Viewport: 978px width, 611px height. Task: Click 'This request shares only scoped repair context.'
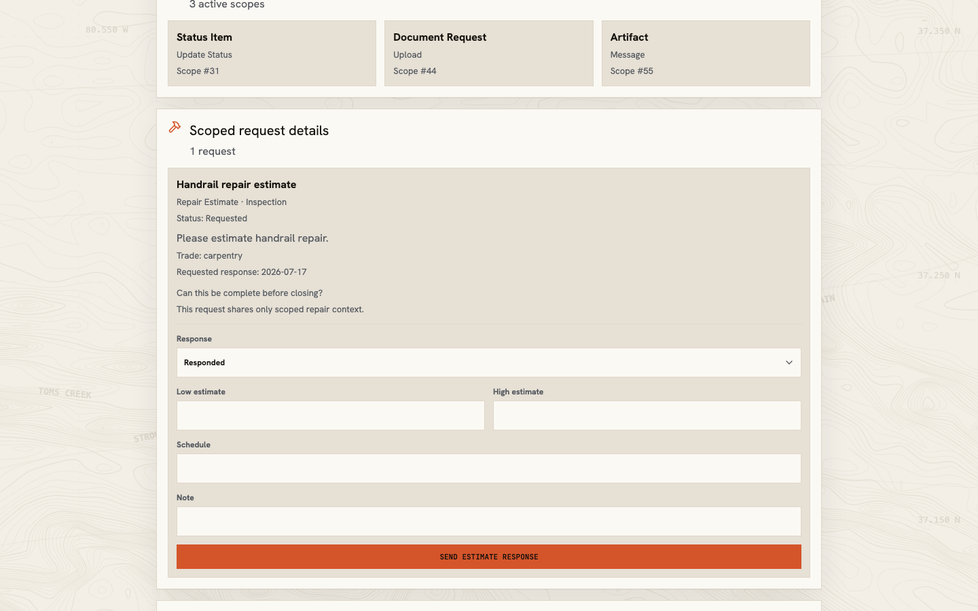(x=270, y=310)
